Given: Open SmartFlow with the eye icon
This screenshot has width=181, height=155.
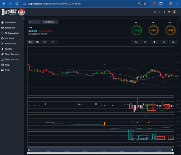Looking at the screenshot, I should pyautogui.click(x=8, y=28).
